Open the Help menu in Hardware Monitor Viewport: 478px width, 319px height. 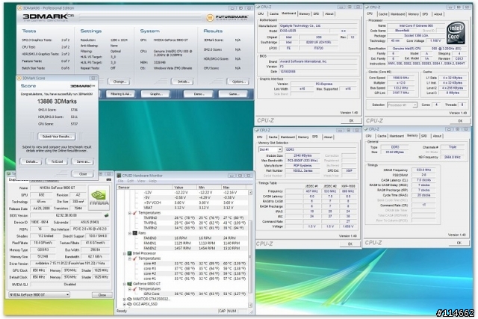[152, 181]
